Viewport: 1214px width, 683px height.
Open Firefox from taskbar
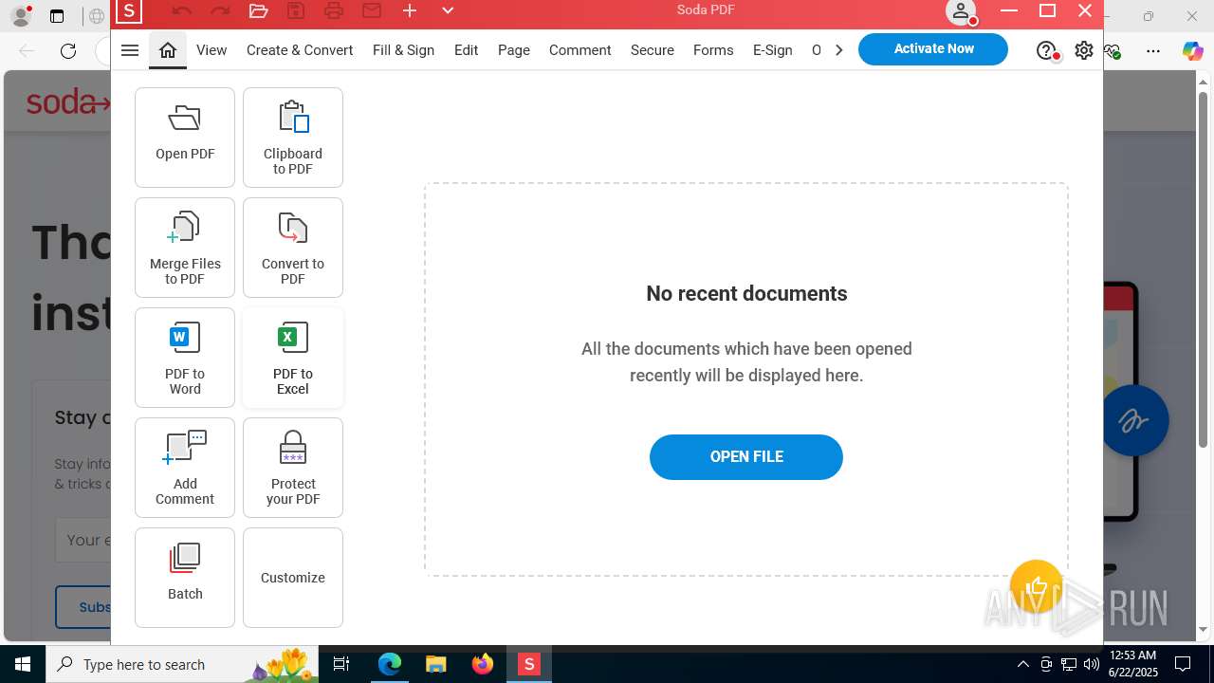pyautogui.click(x=483, y=664)
